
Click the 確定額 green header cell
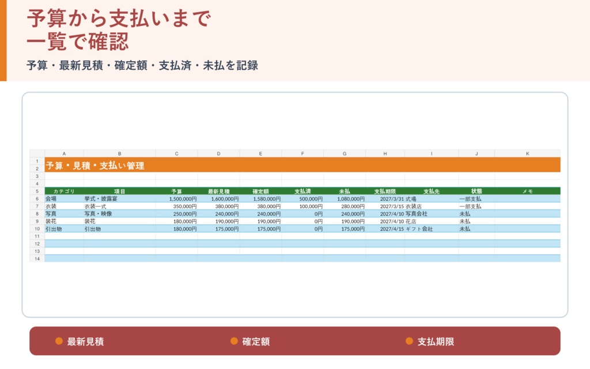[x=260, y=191]
